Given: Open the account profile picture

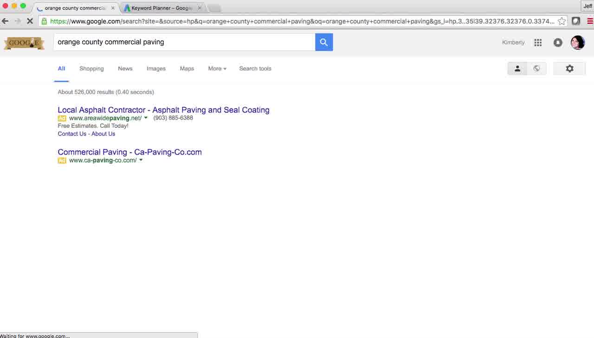Looking at the screenshot, I should [x=578, y=43].
